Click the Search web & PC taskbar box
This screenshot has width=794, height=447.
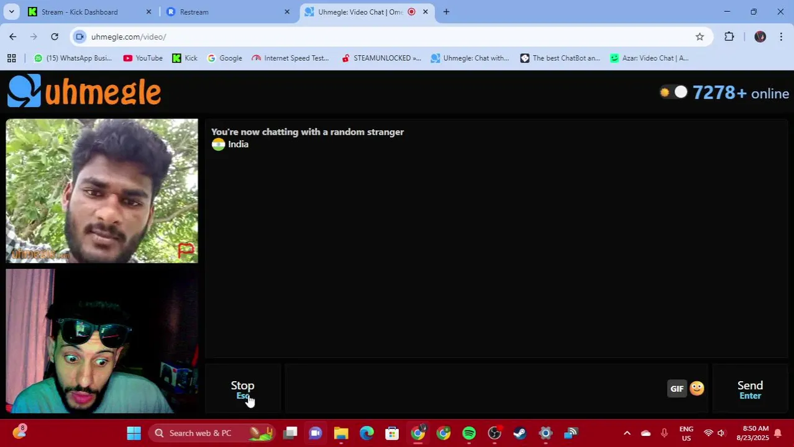[x=211, y=433]
